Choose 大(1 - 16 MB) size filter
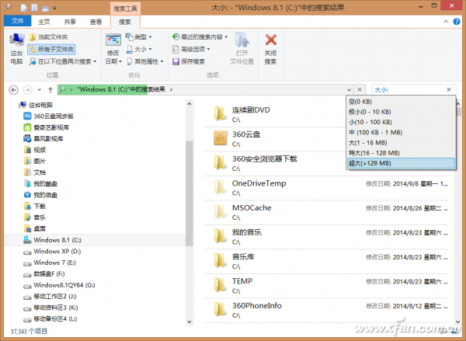Viewport: 466px width, 341px height. click(401, 143)
